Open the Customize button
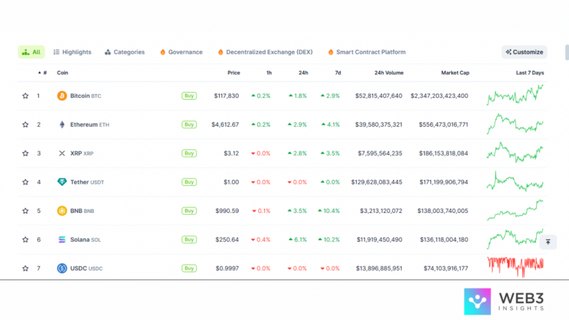569x320 pixels. (524, 52)
